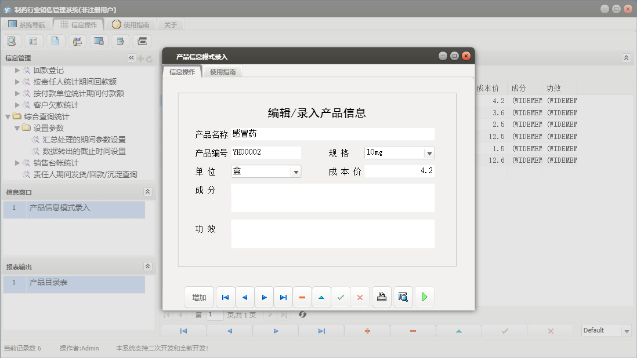Screen dimensions: 637x358
Task: Click the green execute arrow in the dialog toolbar
Action: pos(424,297)
